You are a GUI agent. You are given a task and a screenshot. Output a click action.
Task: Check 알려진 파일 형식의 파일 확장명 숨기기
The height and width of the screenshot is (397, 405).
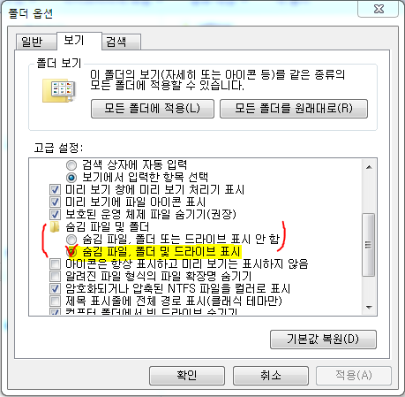[55, 276]
